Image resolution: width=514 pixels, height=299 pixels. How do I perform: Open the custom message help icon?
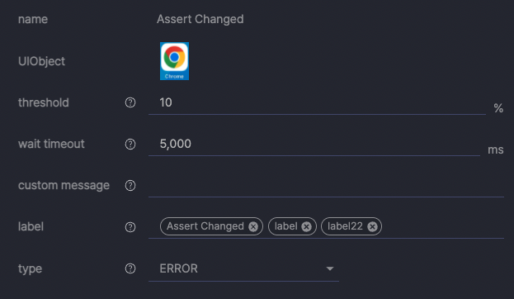point(130,186)
